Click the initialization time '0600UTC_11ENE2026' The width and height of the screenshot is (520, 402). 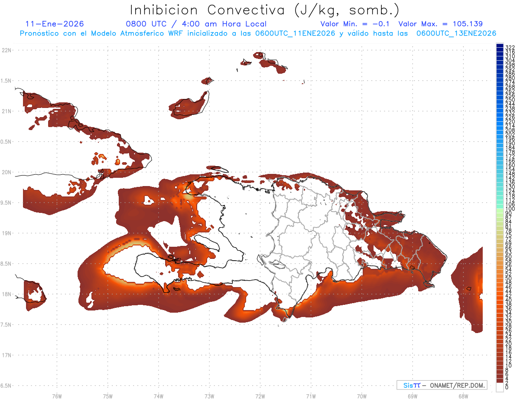tap(295, 33)
